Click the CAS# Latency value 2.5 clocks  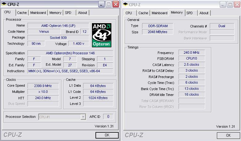[x=192, y=64]
